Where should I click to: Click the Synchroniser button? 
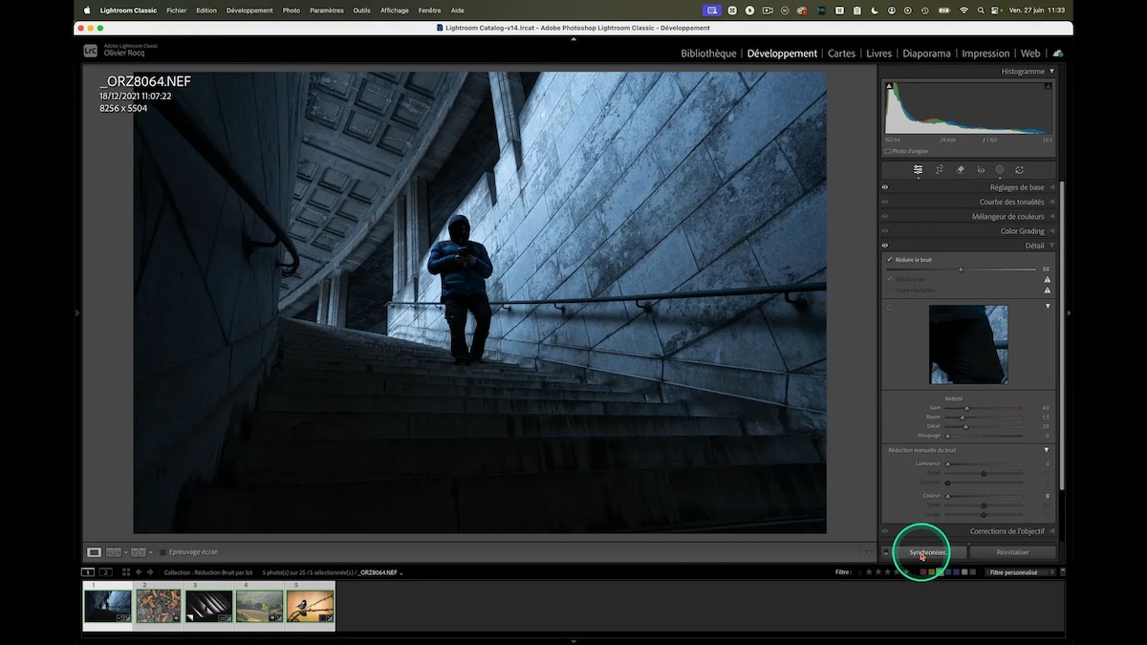pos(928,552)
